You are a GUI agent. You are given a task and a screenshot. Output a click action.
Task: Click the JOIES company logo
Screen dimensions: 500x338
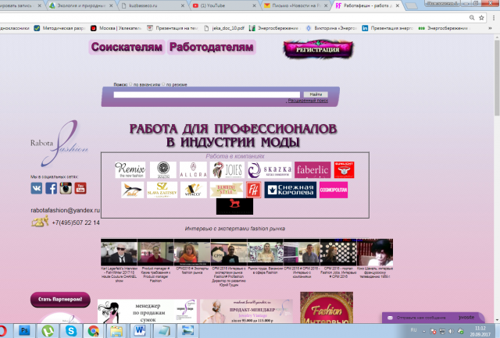[227, 170]
